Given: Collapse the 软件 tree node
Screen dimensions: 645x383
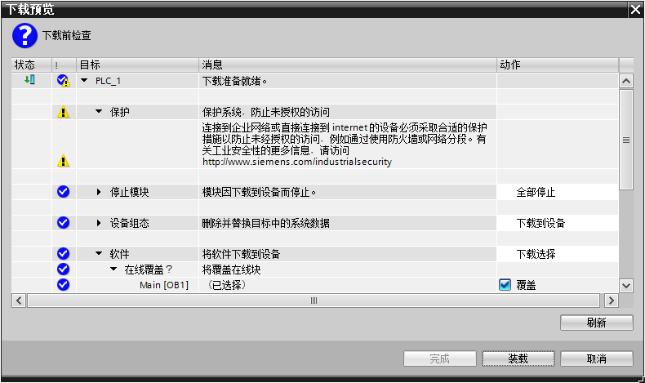Looking at the screenshot, I should click(x=99, y=254).
